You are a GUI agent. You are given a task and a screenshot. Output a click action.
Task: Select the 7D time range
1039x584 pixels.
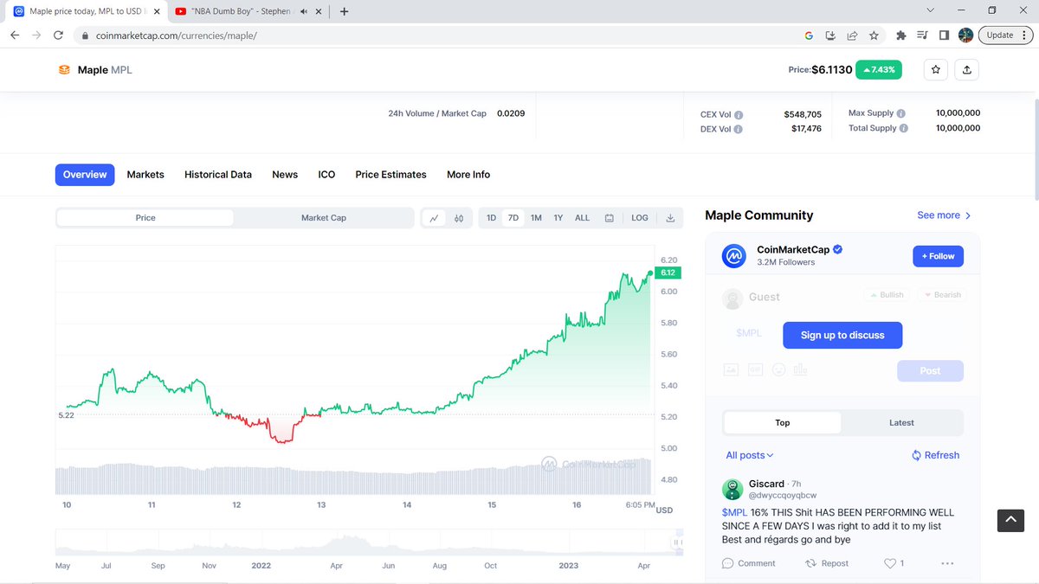(513, 218)
